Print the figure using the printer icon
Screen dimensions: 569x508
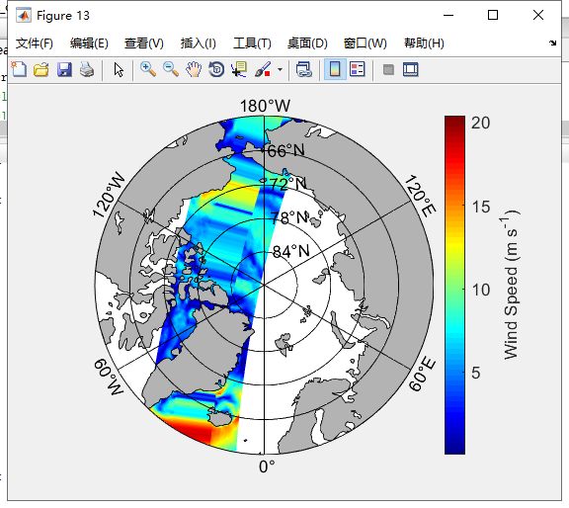tap(87, 69)
